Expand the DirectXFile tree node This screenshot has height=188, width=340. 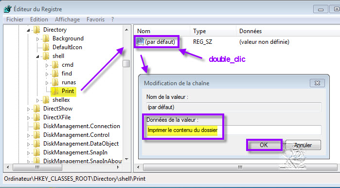click(28, 118)
